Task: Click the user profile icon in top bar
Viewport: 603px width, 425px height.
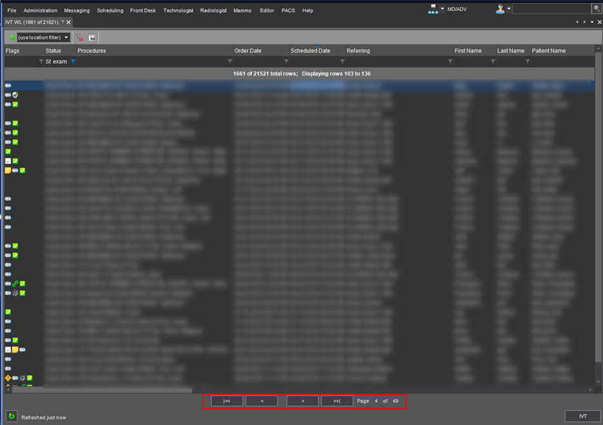Action: click(500, 9)
